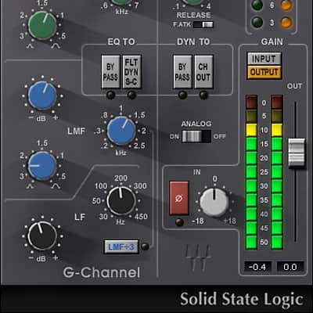Click the black LF gain dB knob

point(42,236)
